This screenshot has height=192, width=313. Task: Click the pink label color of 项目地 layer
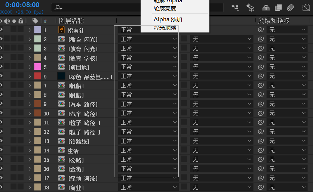[x=37, y=67]
